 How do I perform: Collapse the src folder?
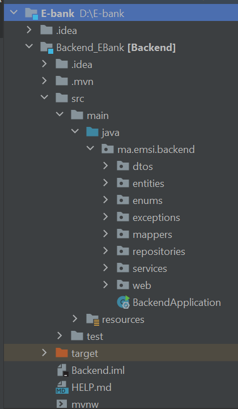pos(45,98)
